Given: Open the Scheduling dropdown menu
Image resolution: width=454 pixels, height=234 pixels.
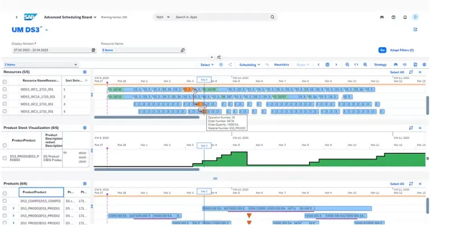Looking at the screenshot, I should click(x=249, y=65).
